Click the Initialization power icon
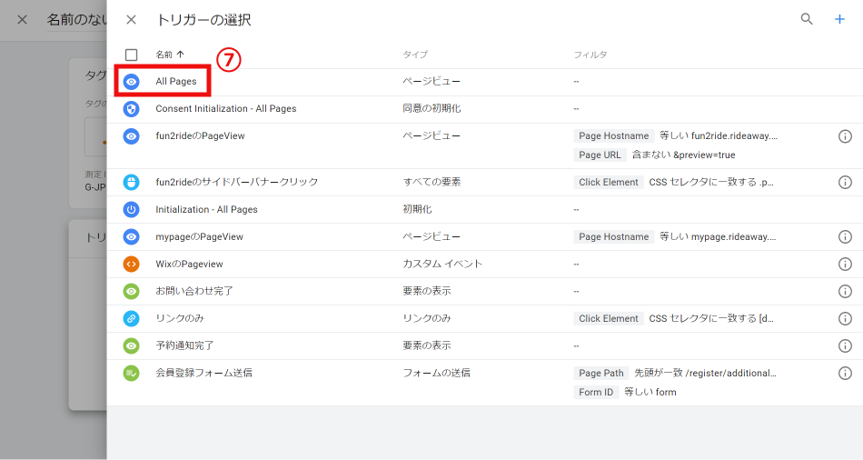863x460 pixels. coord(132,209)
